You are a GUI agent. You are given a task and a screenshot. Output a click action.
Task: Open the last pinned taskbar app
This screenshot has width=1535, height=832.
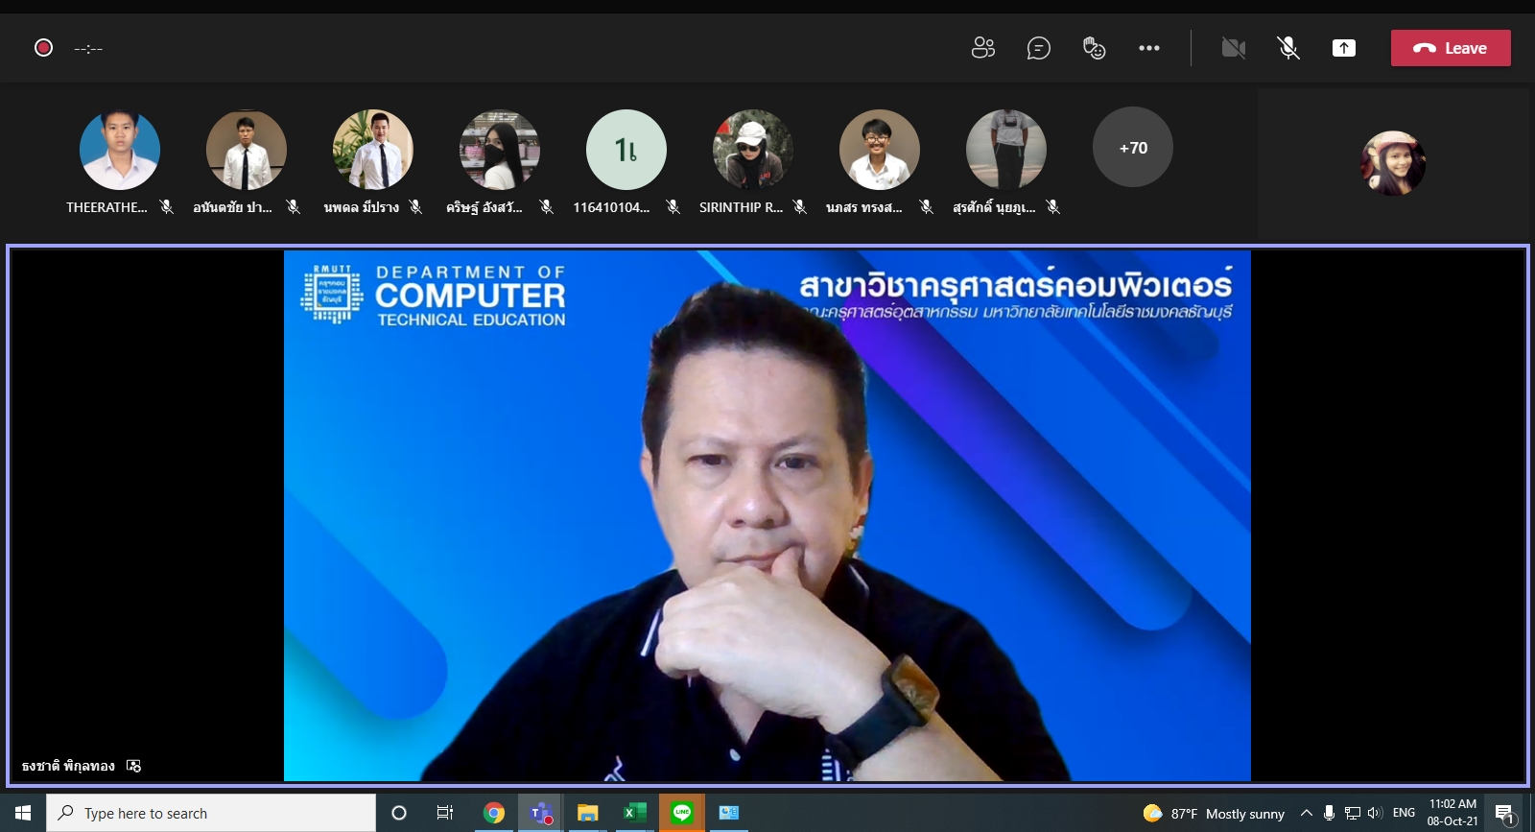coord(728,813)
